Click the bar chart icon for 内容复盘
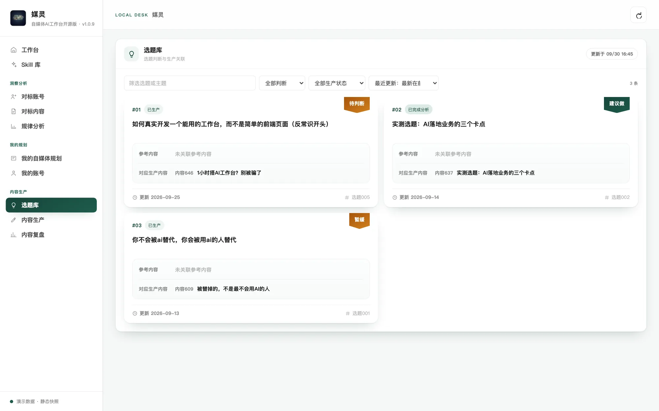This screenshot has width=659, height=411. tap(14, 235)
